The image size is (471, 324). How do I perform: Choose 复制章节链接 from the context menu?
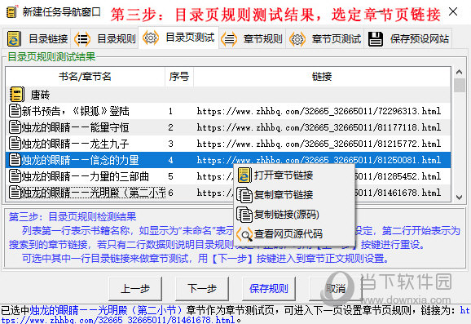point(294,194)
